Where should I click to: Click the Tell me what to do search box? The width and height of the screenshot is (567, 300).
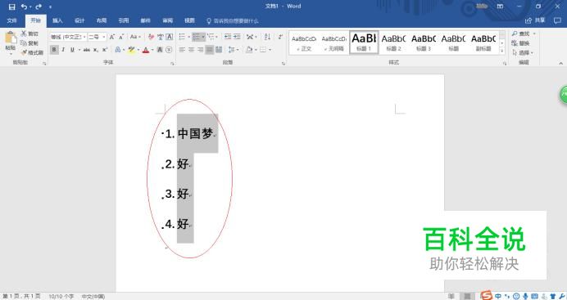(233, 21)
